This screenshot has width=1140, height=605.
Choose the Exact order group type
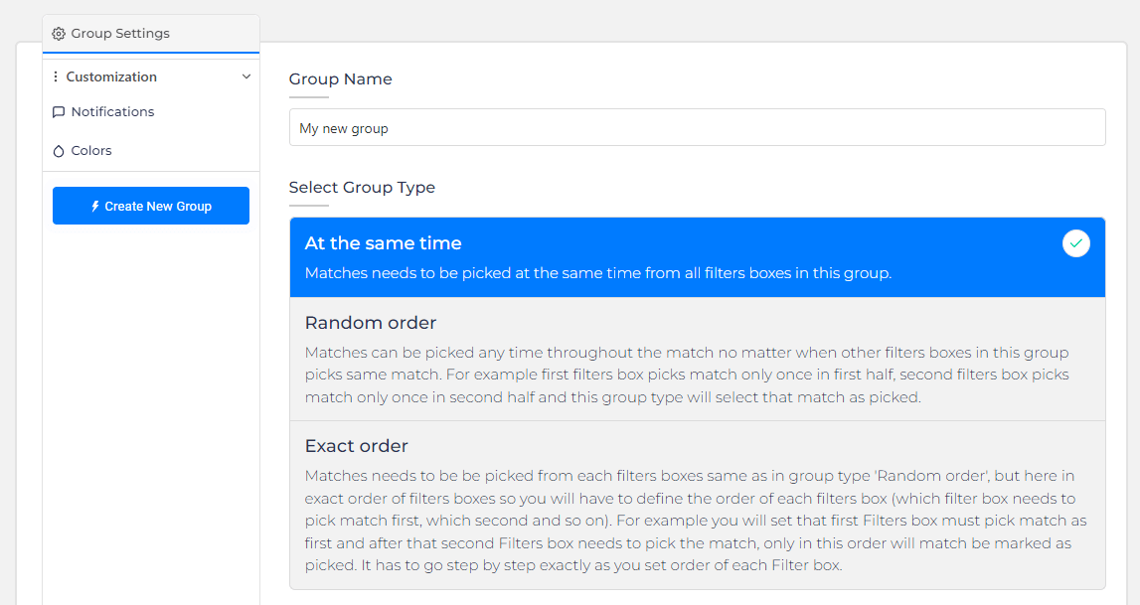tap(698, 505)
